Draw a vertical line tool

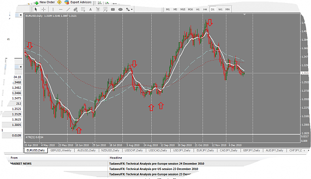coord(53,9)
